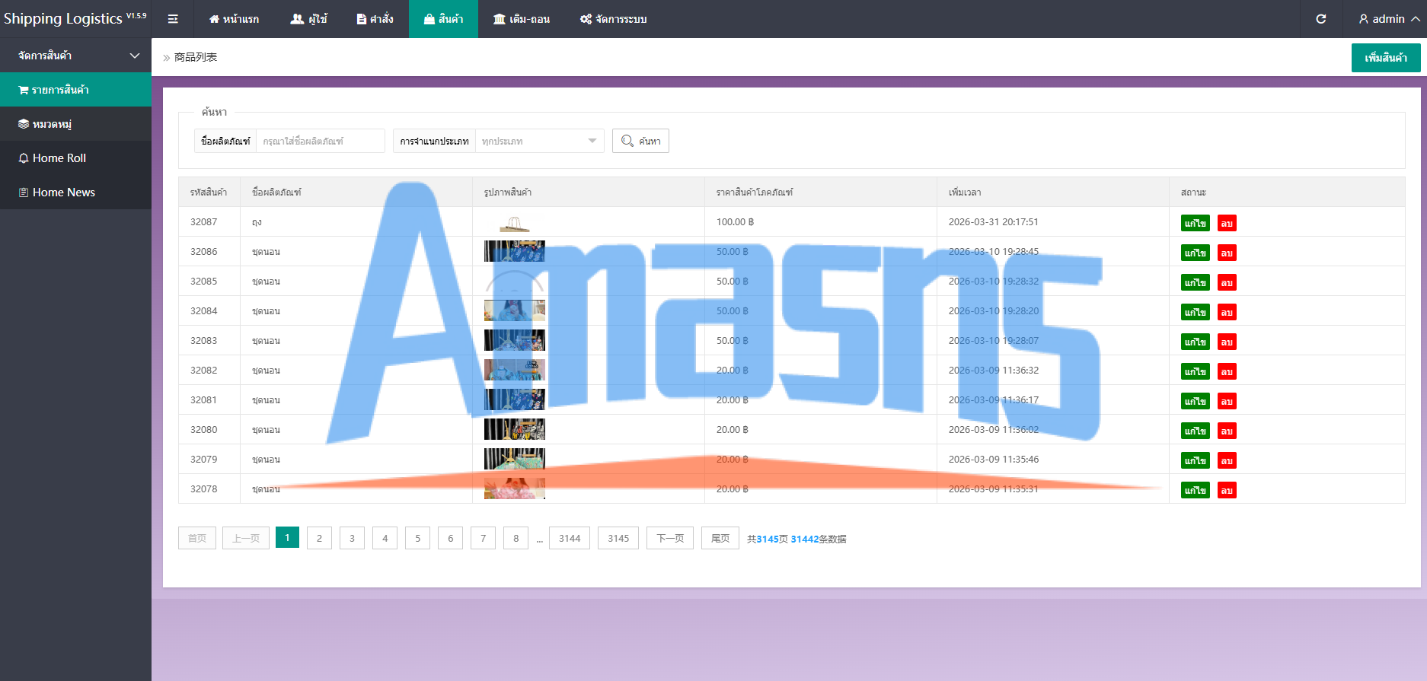
Task: Edit product 32084
Action: (1195, 312)
